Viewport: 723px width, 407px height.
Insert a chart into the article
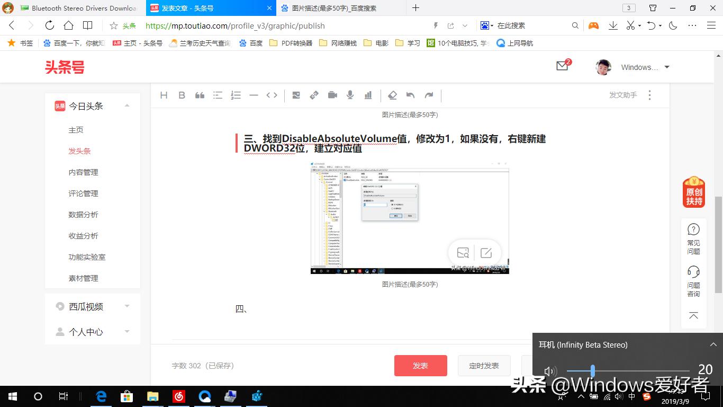tap(368, 95)
